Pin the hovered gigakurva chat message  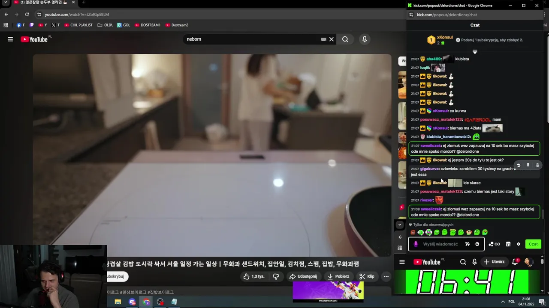[528, 165]
